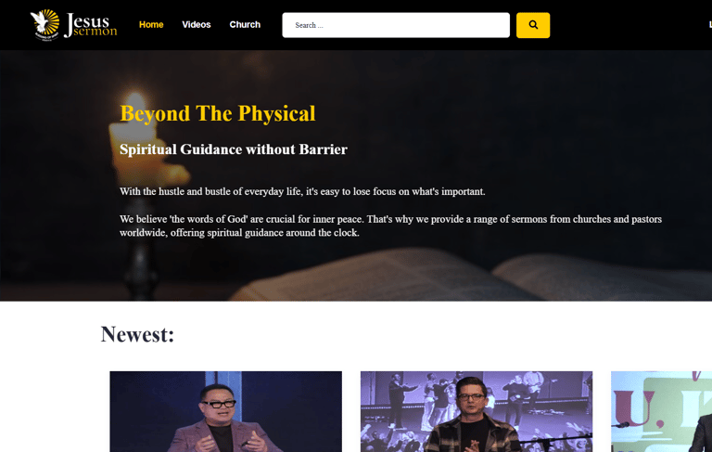Click the "hustle and bustle" paragraph
712x452 pixels.
302,191
